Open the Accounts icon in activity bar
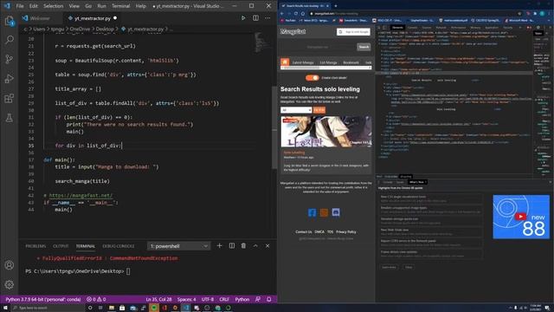Image resolution: width=554 pixels, height=312 pixels. click(10, 265)
